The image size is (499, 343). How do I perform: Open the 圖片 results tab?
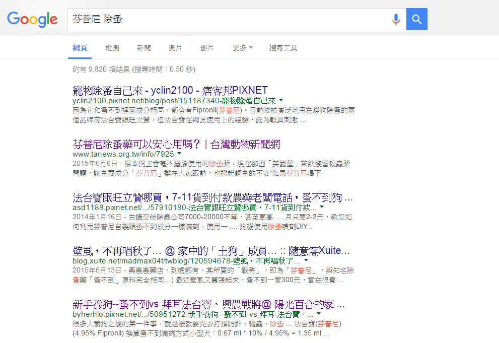click(175, 48)
